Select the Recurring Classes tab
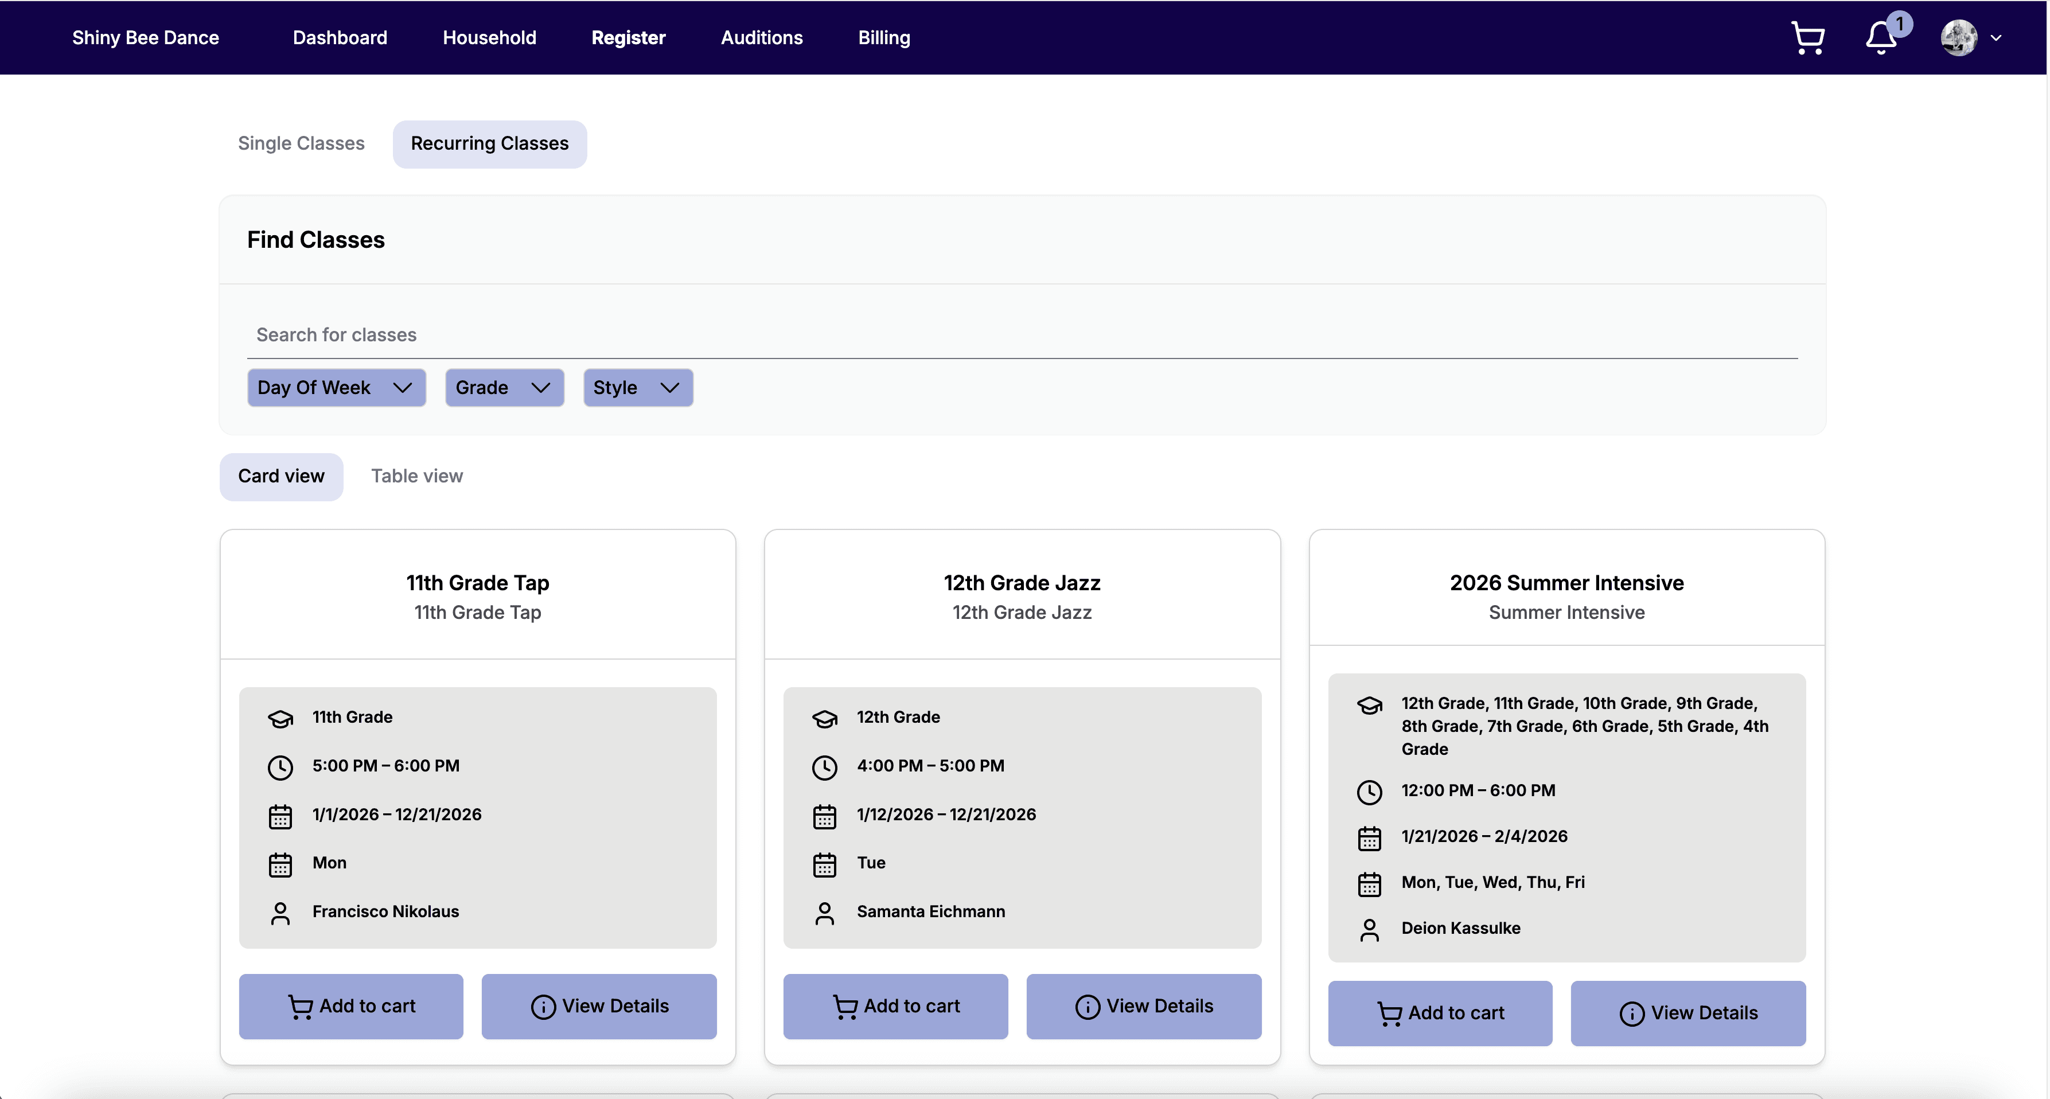This screenshot has height=1099, width=2050. 489,143
